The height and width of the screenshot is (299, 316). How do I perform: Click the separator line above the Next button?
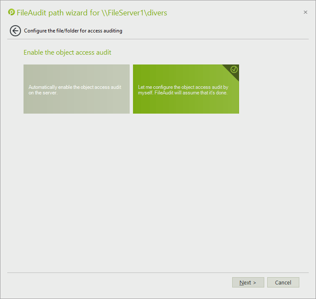tap(158, 273)
